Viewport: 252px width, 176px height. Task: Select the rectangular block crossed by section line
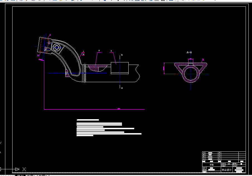(x=120, y=68)
